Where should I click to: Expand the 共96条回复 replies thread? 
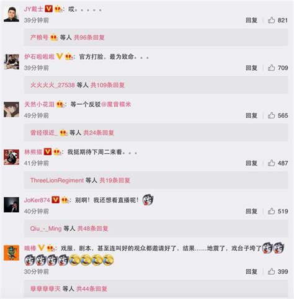click(x=89, y=37)
